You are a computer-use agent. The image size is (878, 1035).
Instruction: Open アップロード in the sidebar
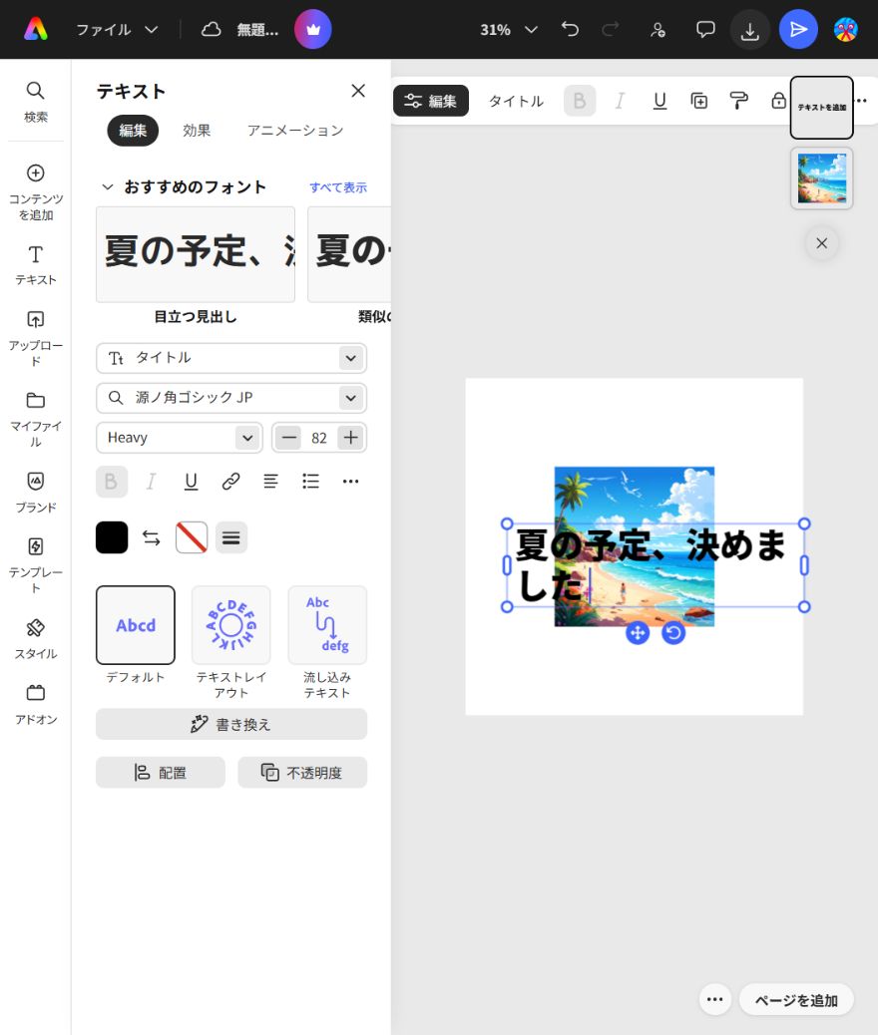click(x=36, y=339)
